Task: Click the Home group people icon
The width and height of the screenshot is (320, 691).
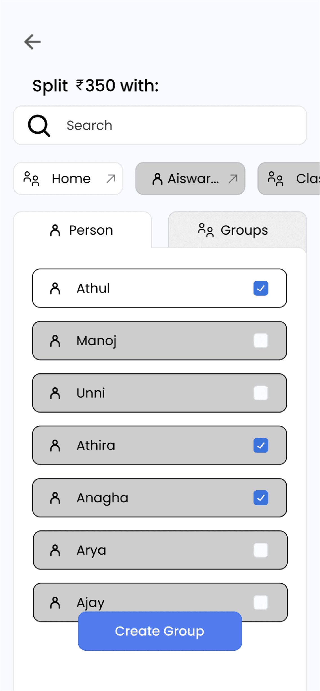Action: click(x=31, y=179)
